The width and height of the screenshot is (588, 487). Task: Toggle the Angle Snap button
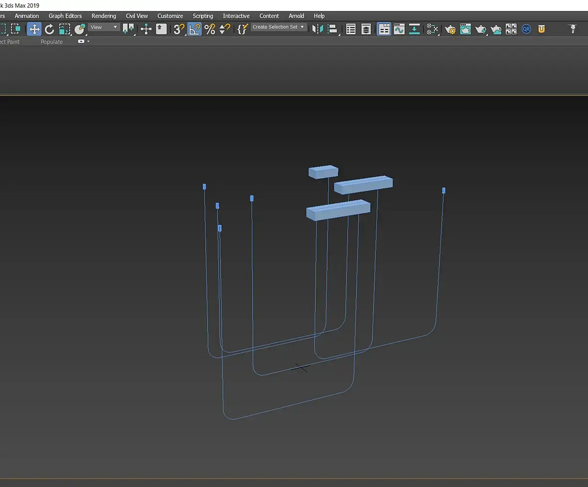coord(194,29)
